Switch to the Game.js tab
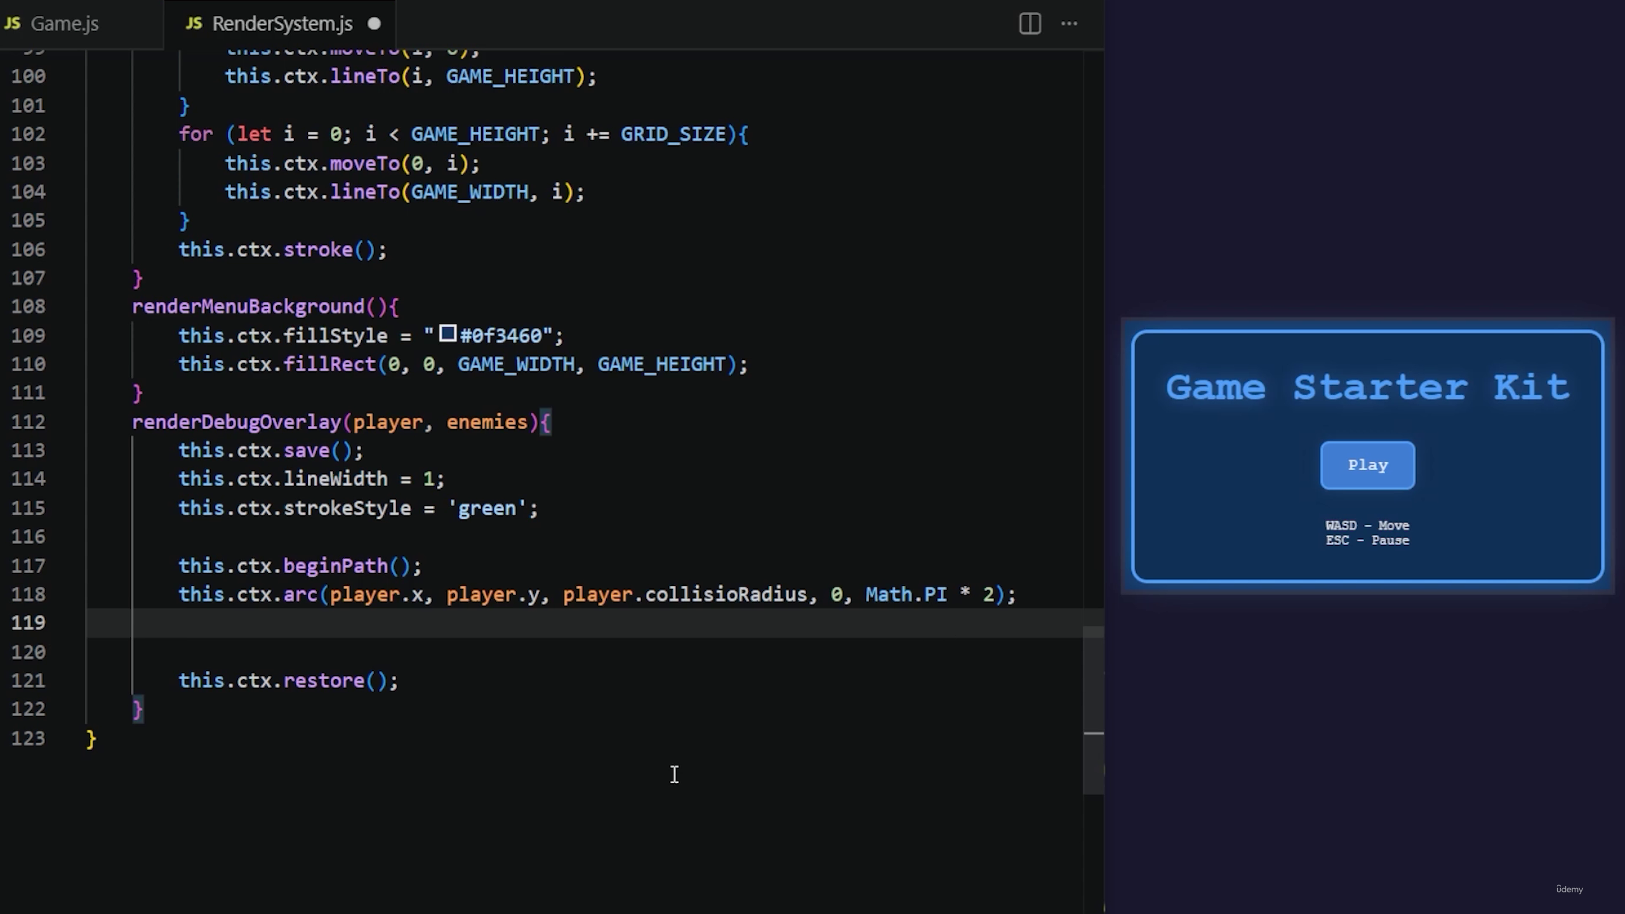The image size is (1625, 914). tap(63, 24)
